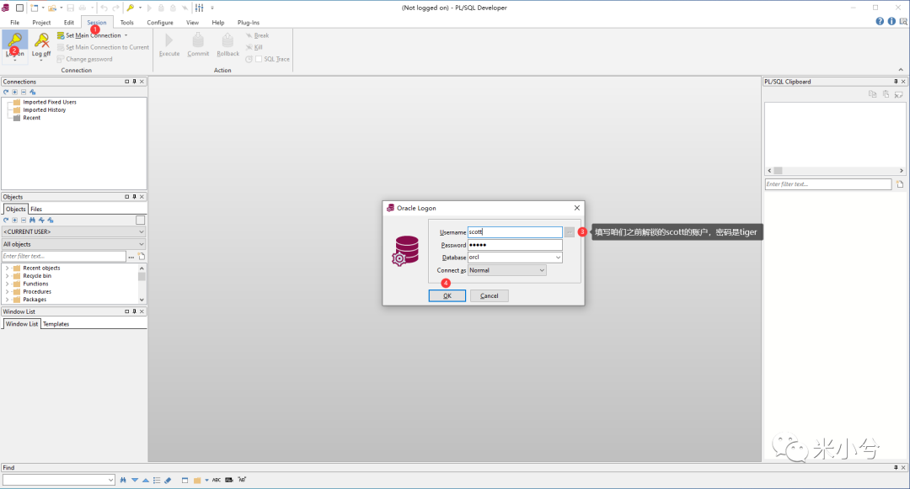Switch to the Files tab in Objects panel
Image resolution: width=910 pixels, height=489 pixels.
click(x=36, y=210)
